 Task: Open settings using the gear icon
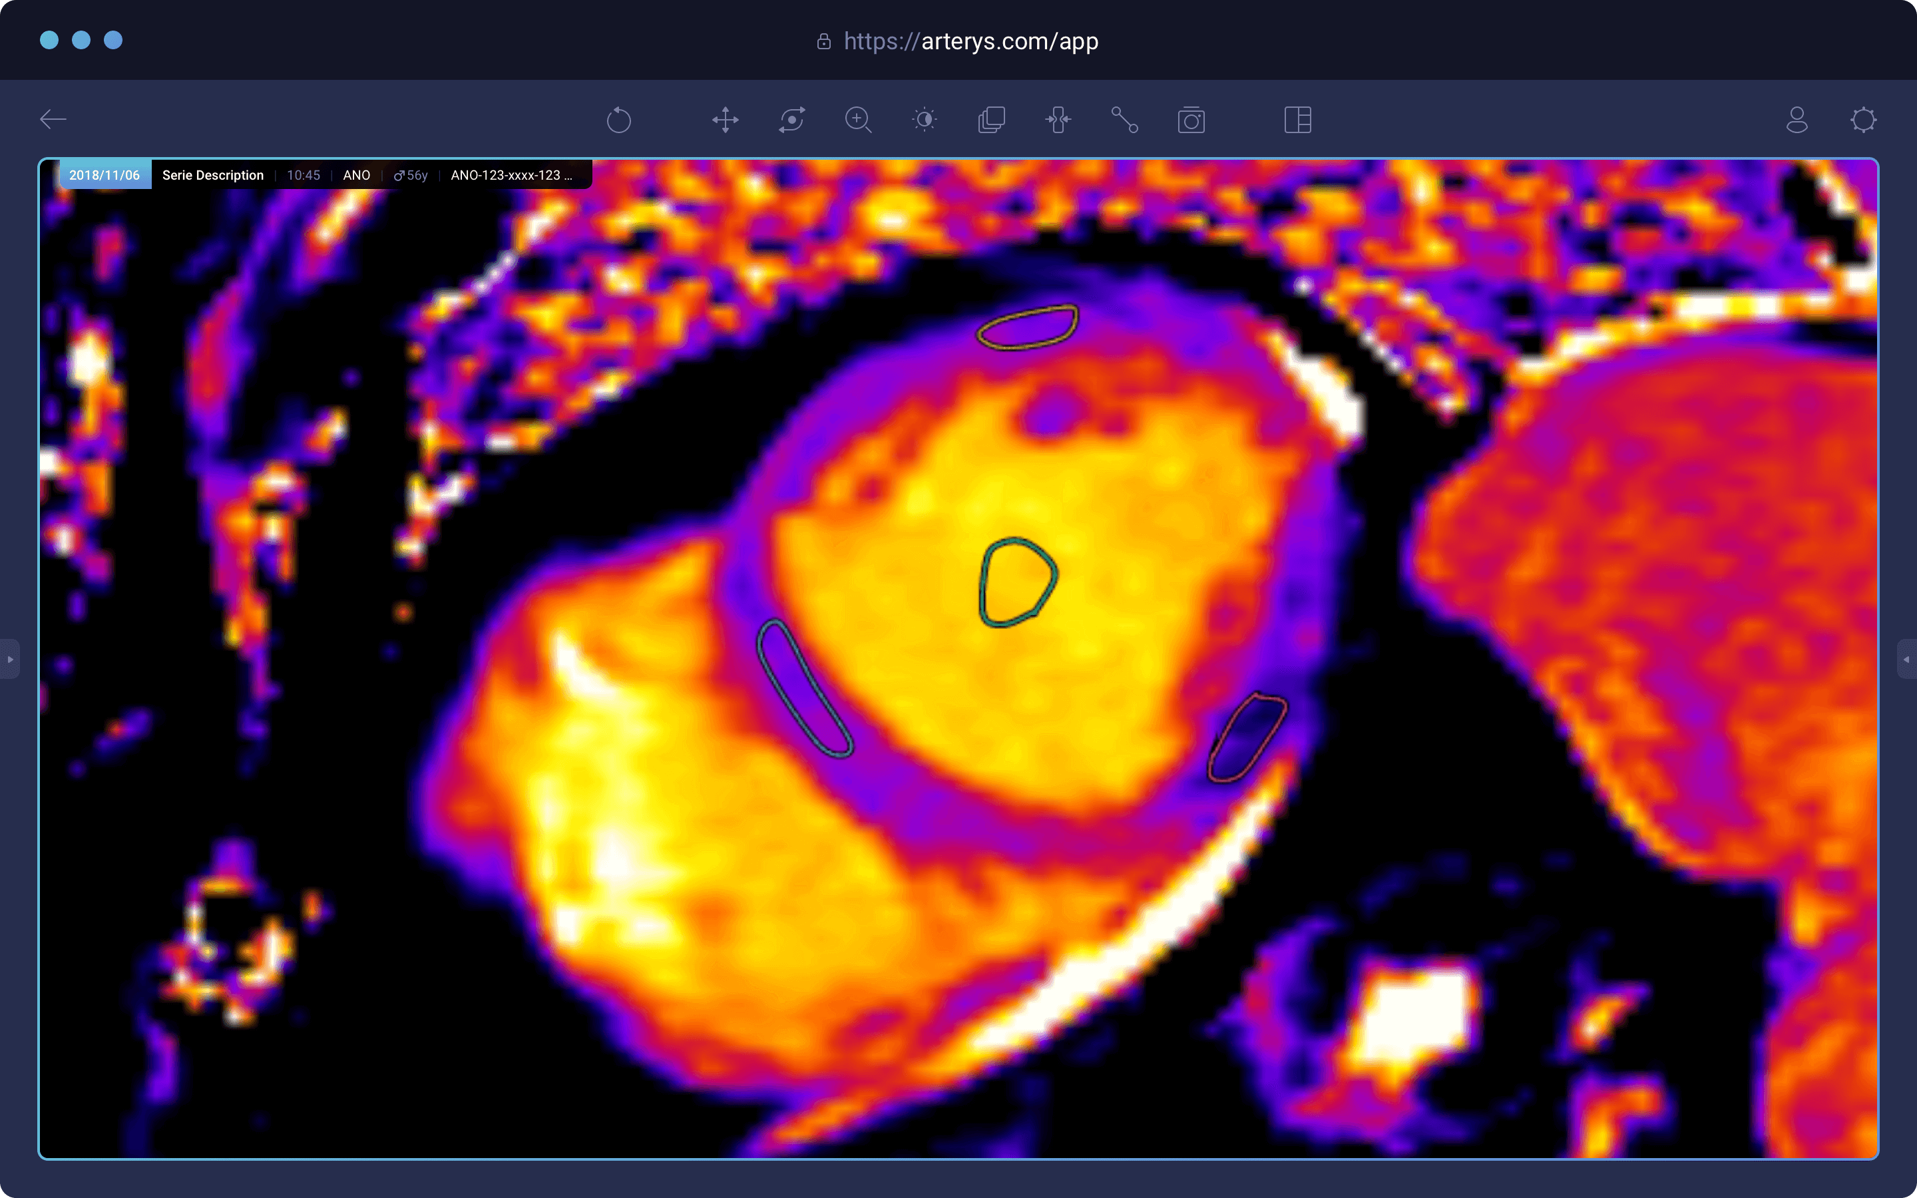1863,120
